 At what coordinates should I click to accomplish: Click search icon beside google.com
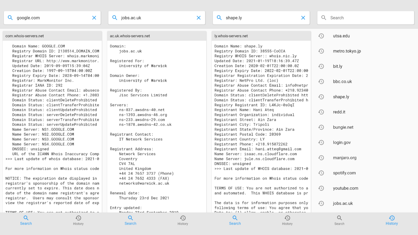coord(10,18)
